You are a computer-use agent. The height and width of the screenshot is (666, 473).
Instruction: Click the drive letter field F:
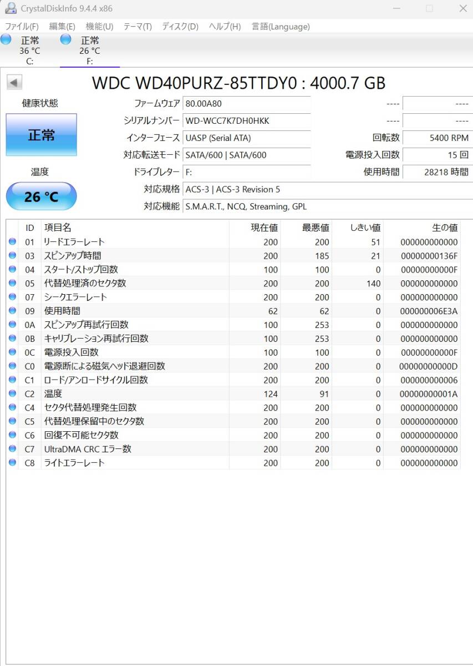click(247, 172)
